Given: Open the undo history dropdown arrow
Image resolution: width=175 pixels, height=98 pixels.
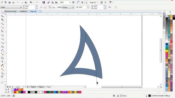Looking at the screenshot, I should pos(33,2).
